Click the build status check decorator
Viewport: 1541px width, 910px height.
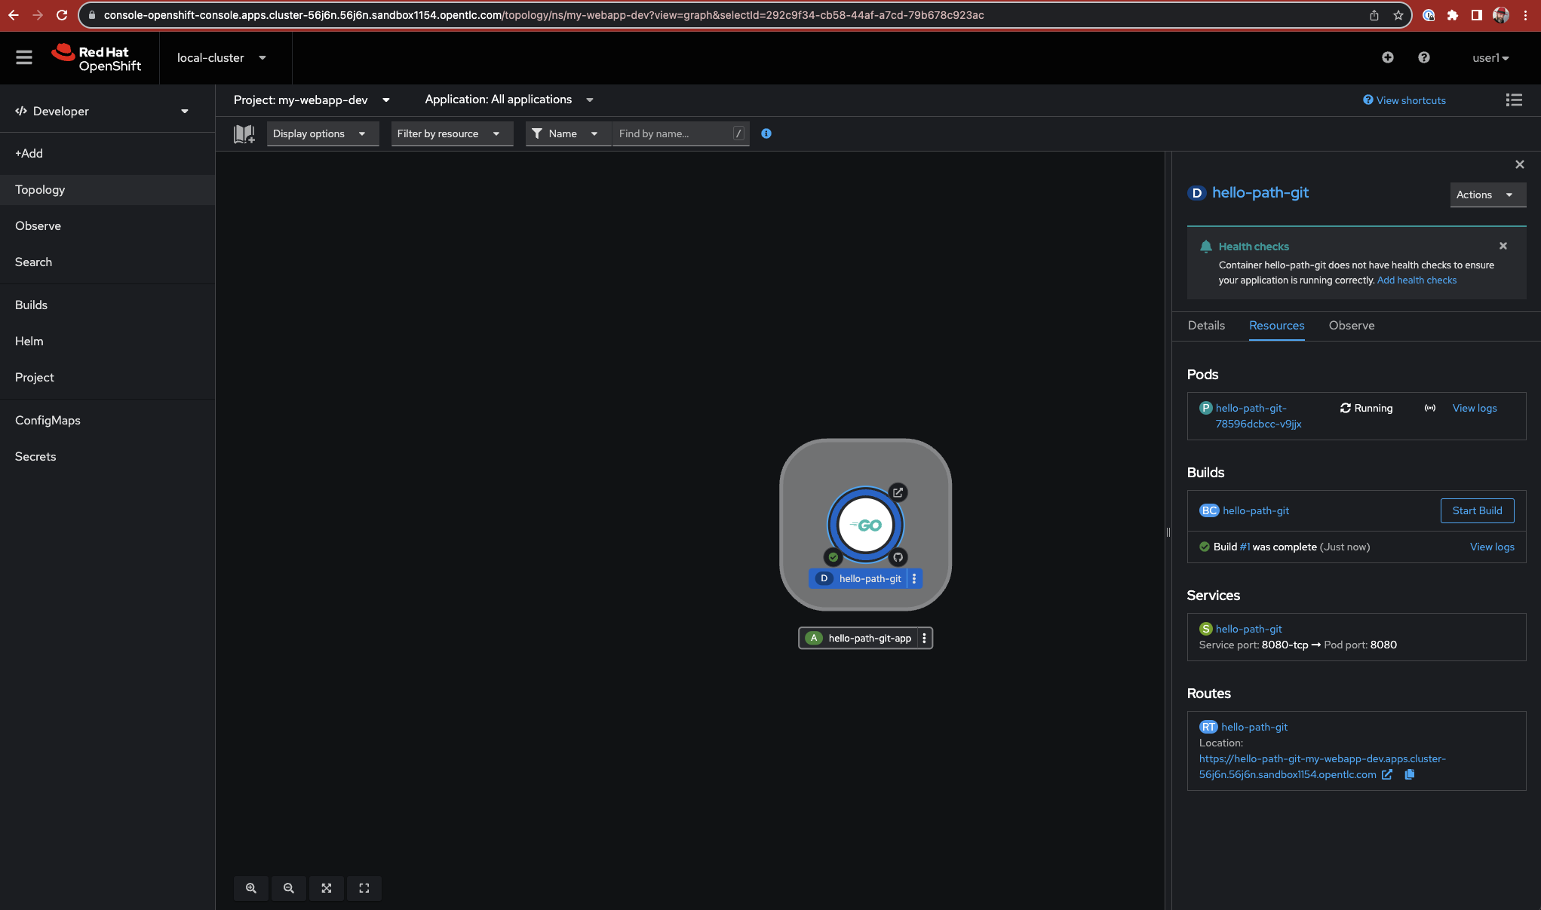click(x=833, y=558)
